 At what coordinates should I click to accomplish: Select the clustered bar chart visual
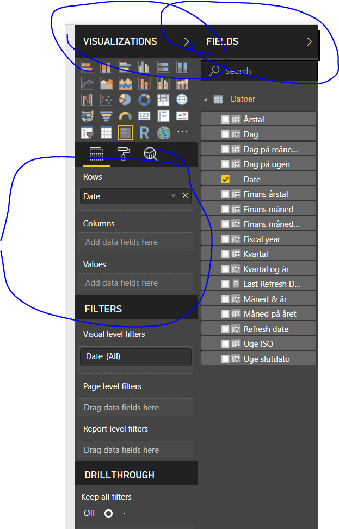click(x=125, y=67)
